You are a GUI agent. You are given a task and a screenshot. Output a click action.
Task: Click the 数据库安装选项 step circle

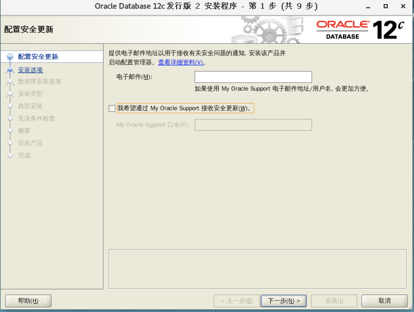pyautogui.click(x=10, y=82)
